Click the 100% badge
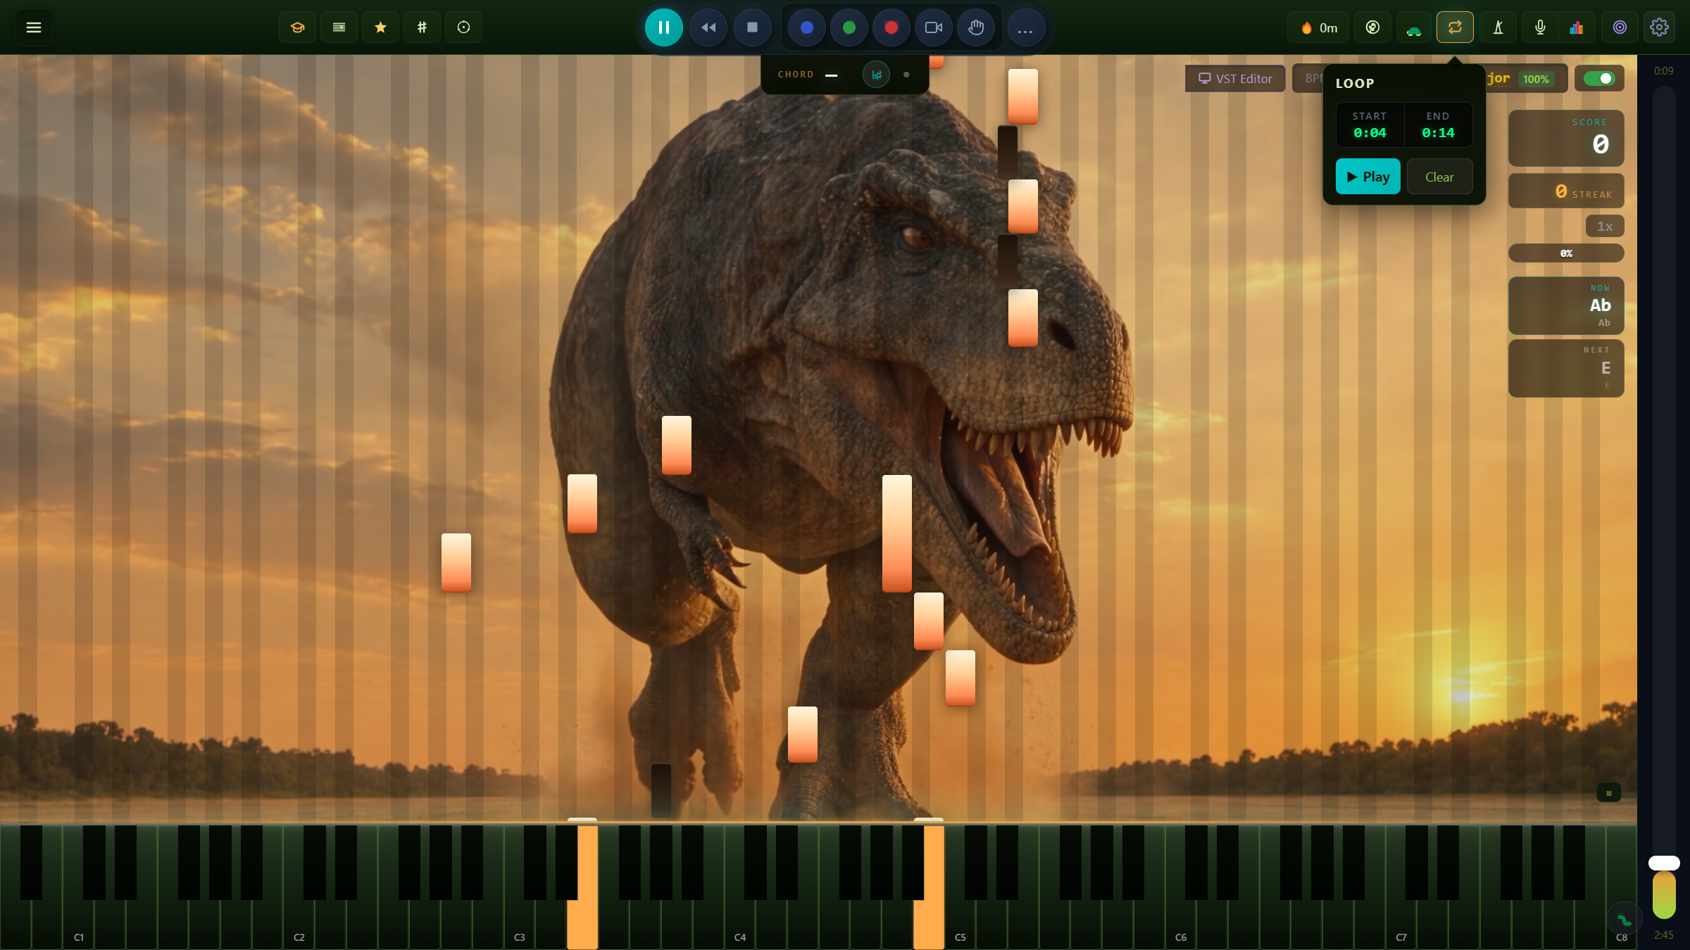This screenshot has width=1690, height=950. (1536, 79)
